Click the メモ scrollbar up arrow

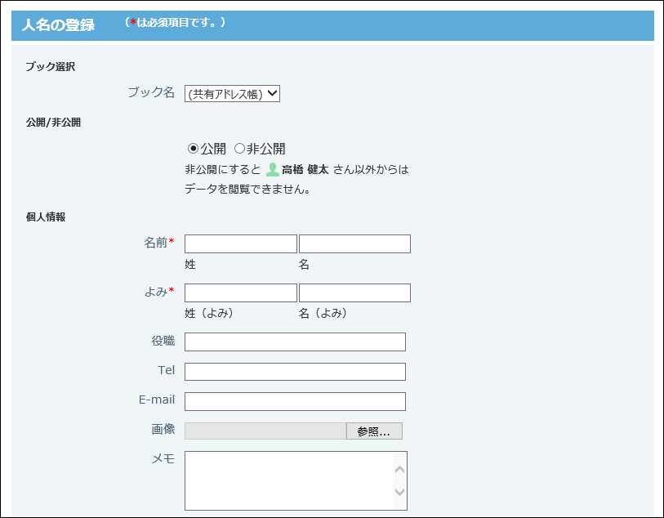click(x=399, y=469)
